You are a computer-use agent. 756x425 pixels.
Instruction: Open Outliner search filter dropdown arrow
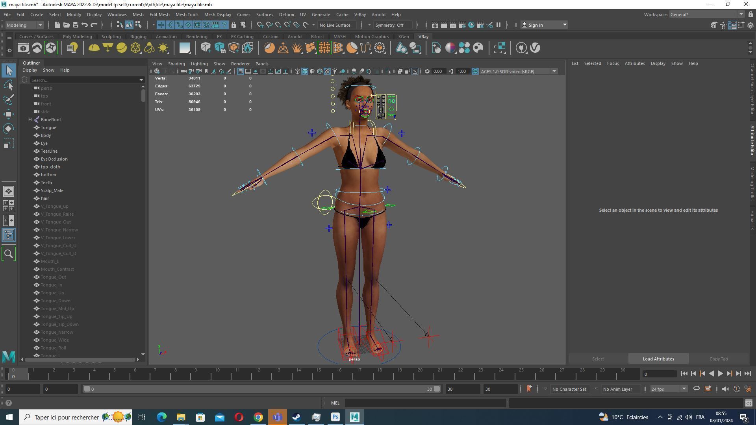pos(141,80)
